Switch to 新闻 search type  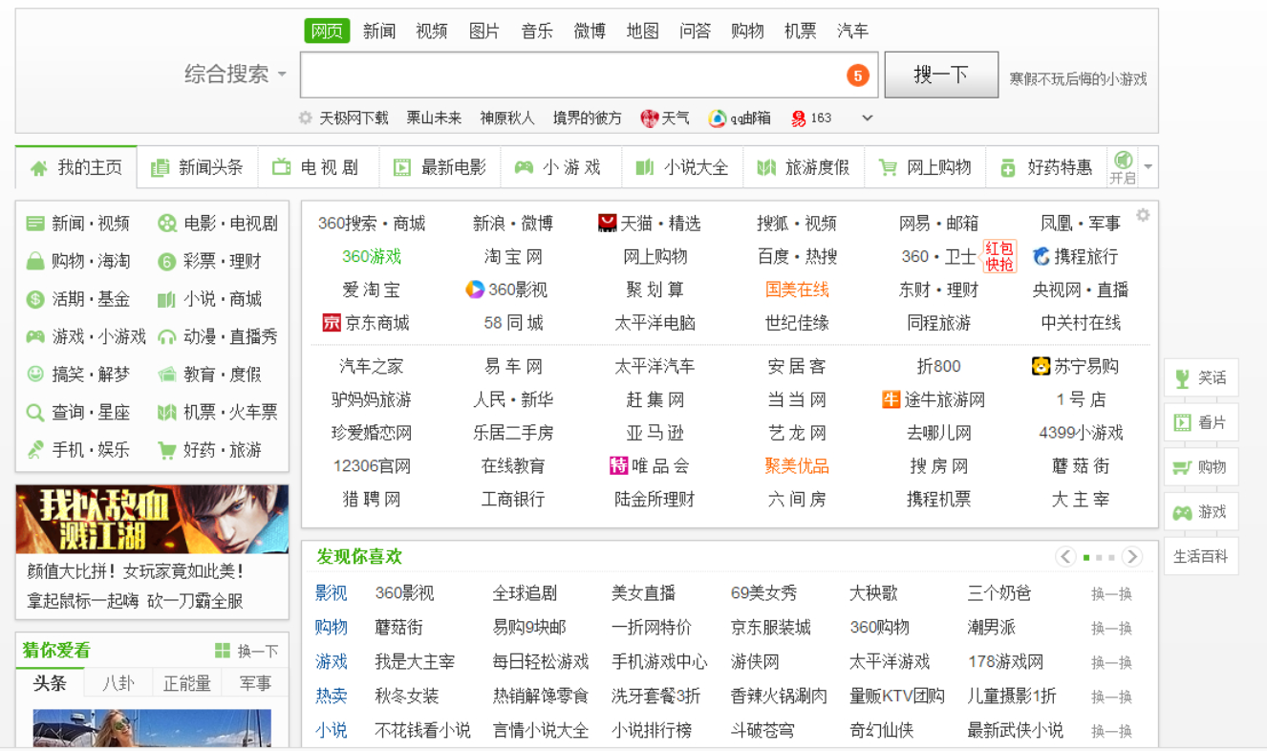click(x=379, y=31)
